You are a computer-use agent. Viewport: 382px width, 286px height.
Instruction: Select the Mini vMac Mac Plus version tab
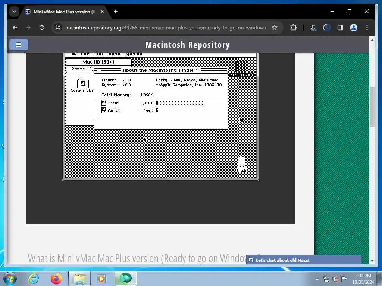click(64, 12)
